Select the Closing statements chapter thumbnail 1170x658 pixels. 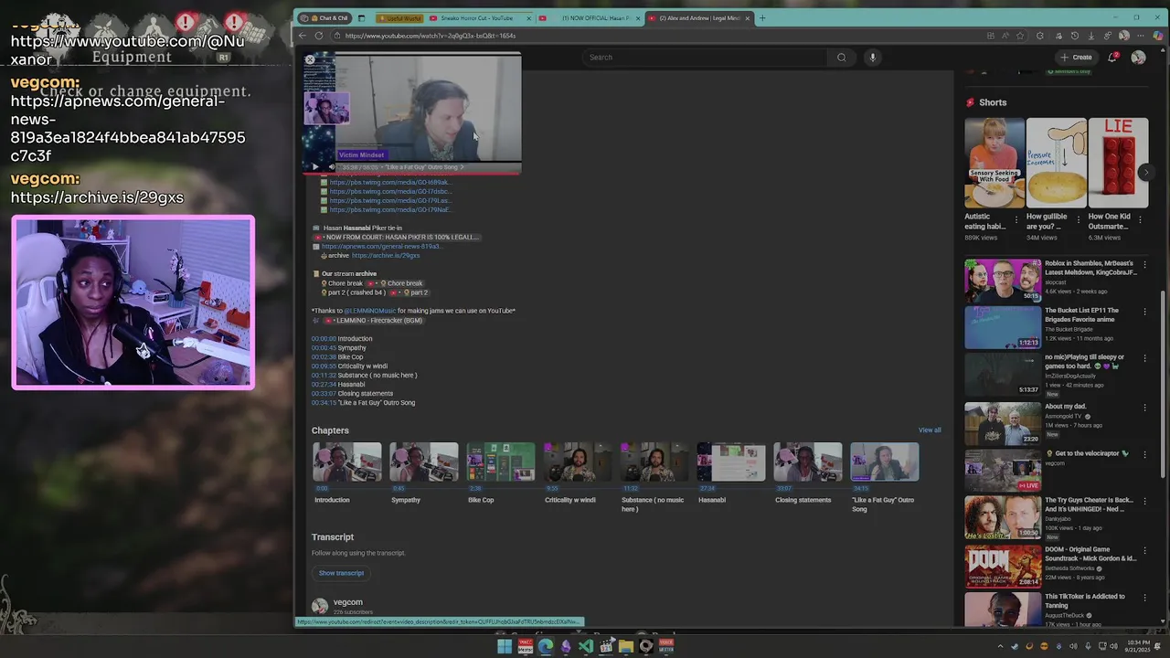tap(808, 462)
